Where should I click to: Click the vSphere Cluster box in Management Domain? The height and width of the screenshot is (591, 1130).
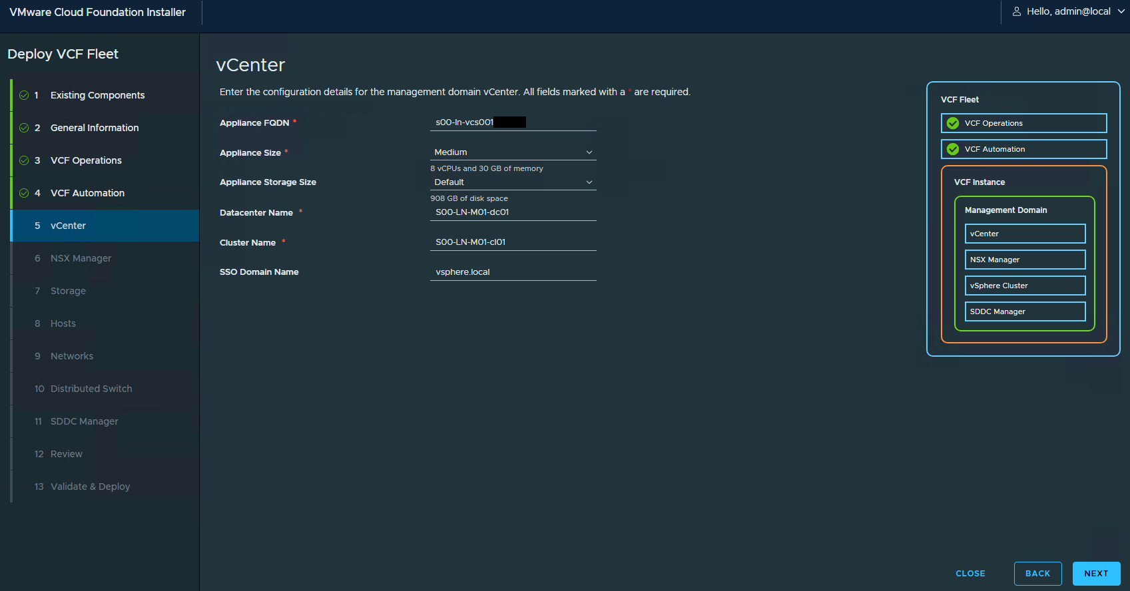pyautogui.click(x=1025, y=286)
